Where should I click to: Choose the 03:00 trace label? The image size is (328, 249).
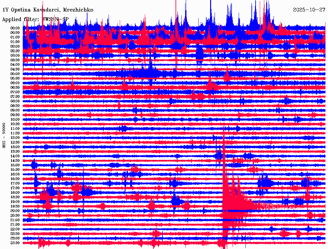(x=15, y=56)
